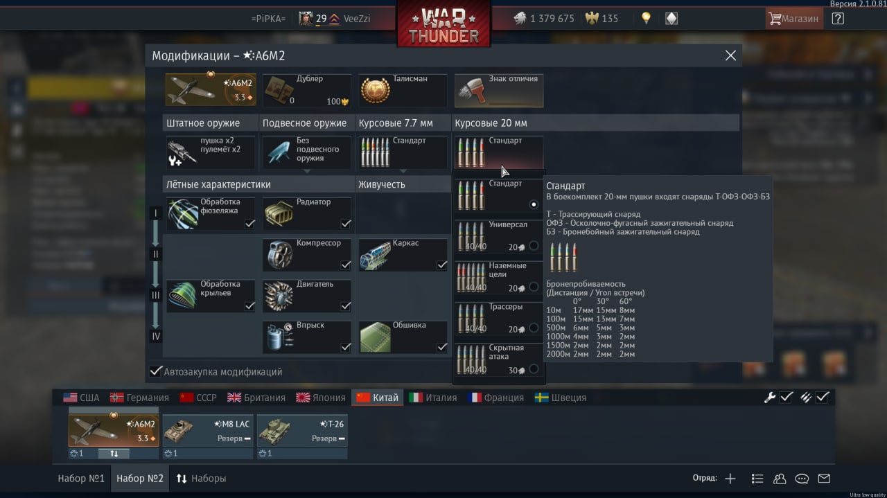This screenshot has width=887, height=498.
Task: Select the Универсал ammo belt radio button
Action: [534, 246]
